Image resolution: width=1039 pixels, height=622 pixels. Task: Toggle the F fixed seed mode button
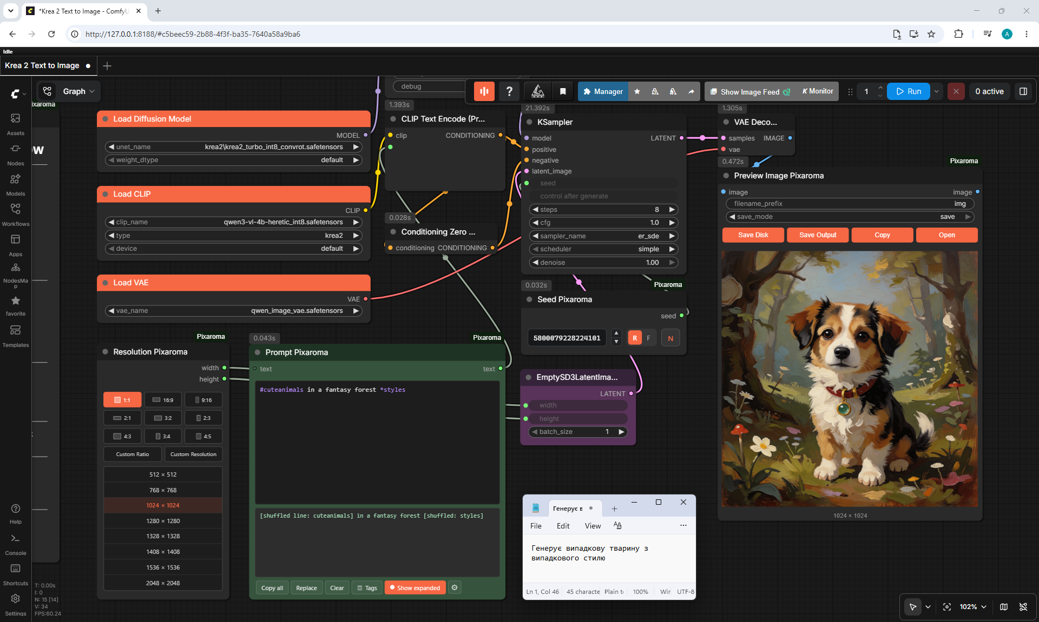(x=648, y=338)
